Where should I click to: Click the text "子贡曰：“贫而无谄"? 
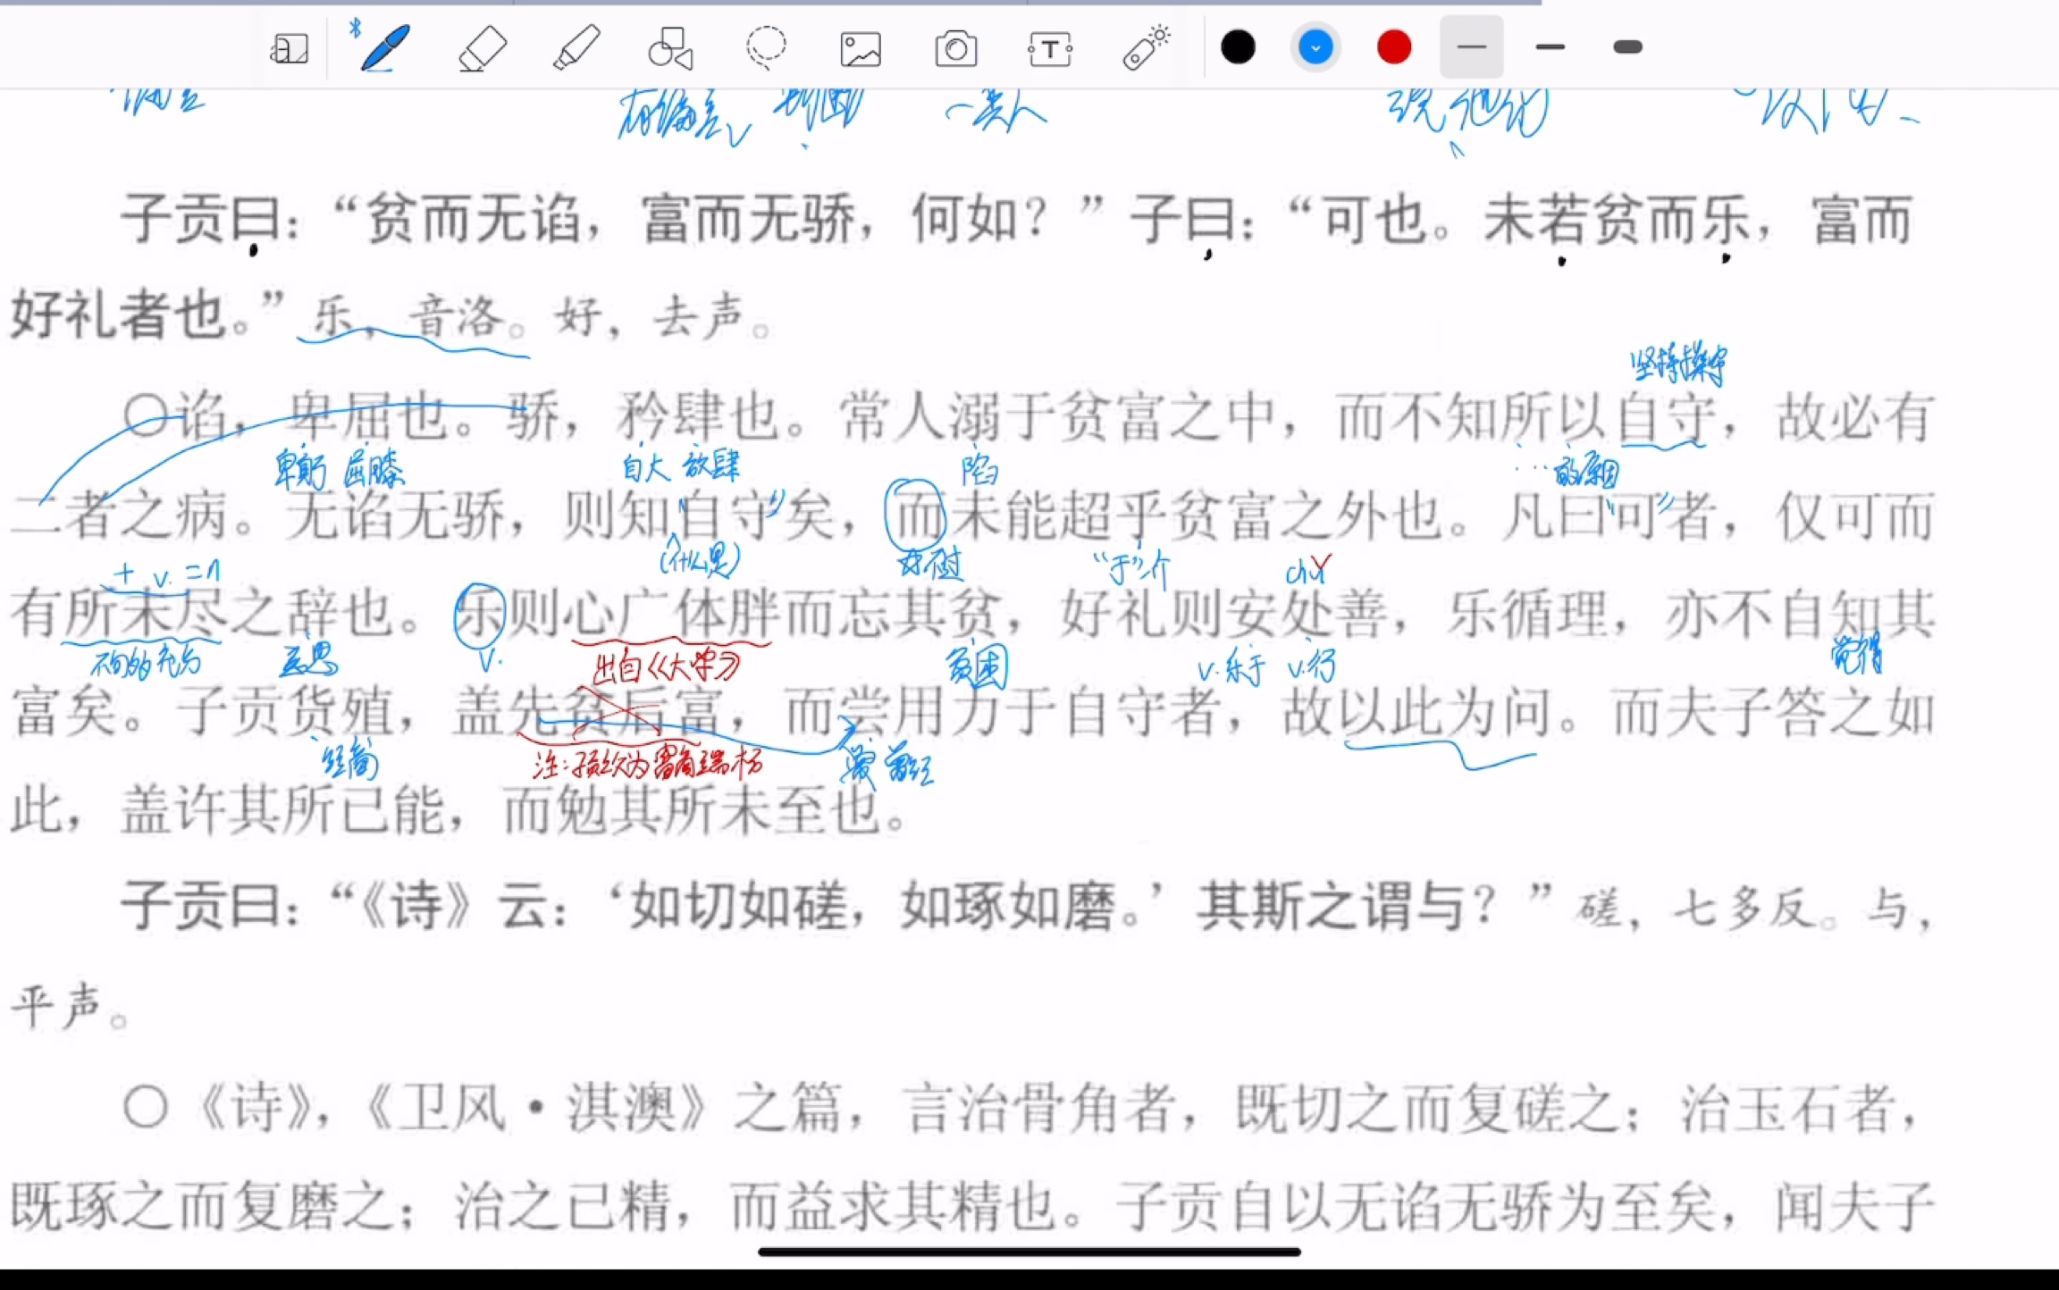pyautogui.click(x=351, y=220)
